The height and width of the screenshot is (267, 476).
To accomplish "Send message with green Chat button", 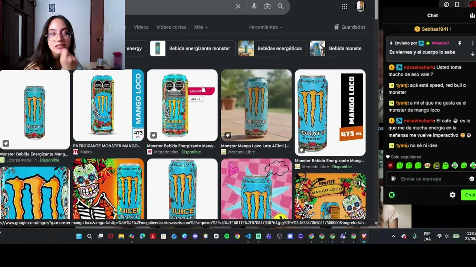I will click(x=469, y=195).
